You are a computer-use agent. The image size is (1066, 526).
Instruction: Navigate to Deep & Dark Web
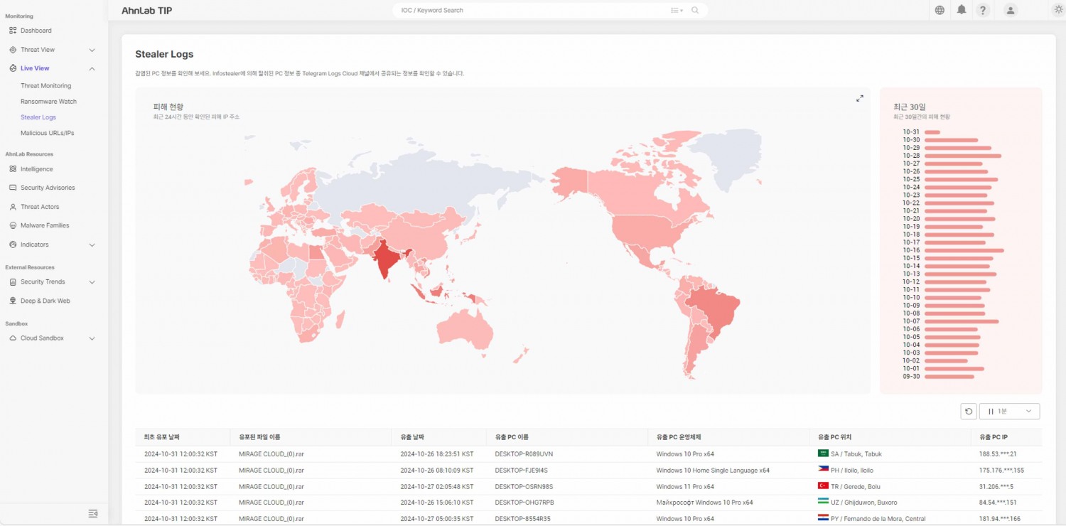click(x=45, y=301)
